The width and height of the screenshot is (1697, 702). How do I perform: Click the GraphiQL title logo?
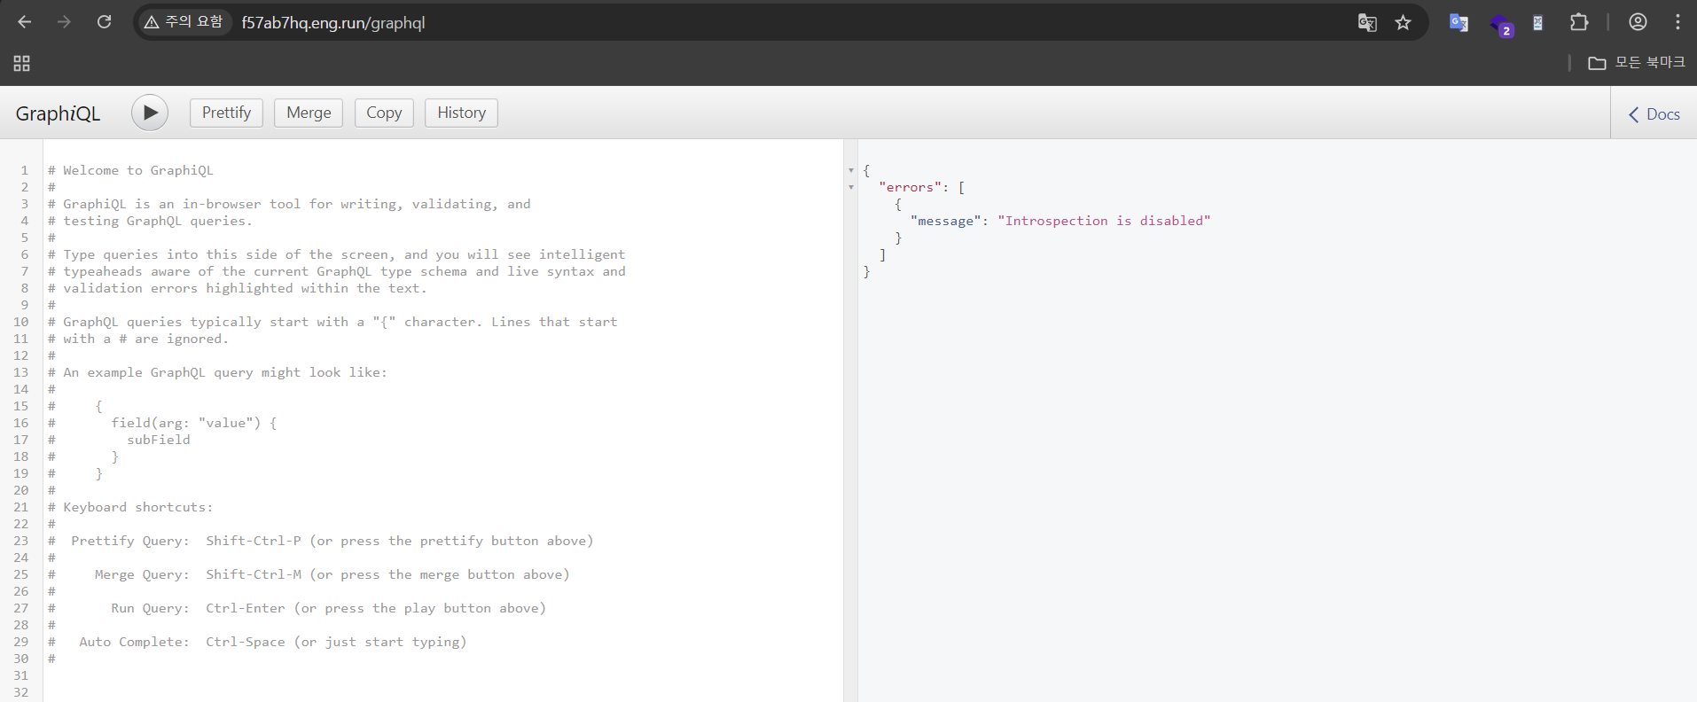58,113
